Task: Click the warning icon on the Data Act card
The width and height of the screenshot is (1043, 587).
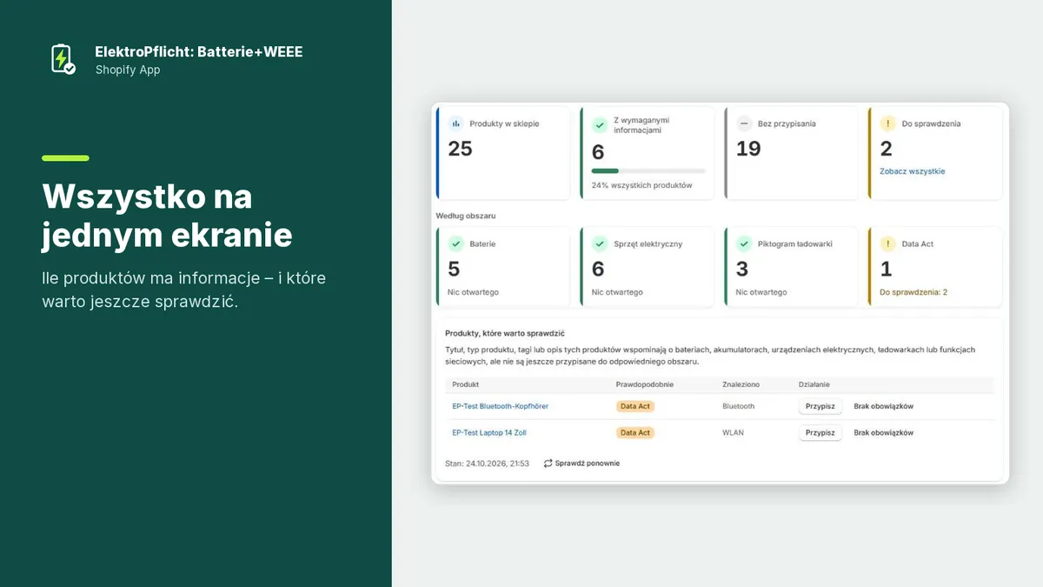Action: pos(887,244)
